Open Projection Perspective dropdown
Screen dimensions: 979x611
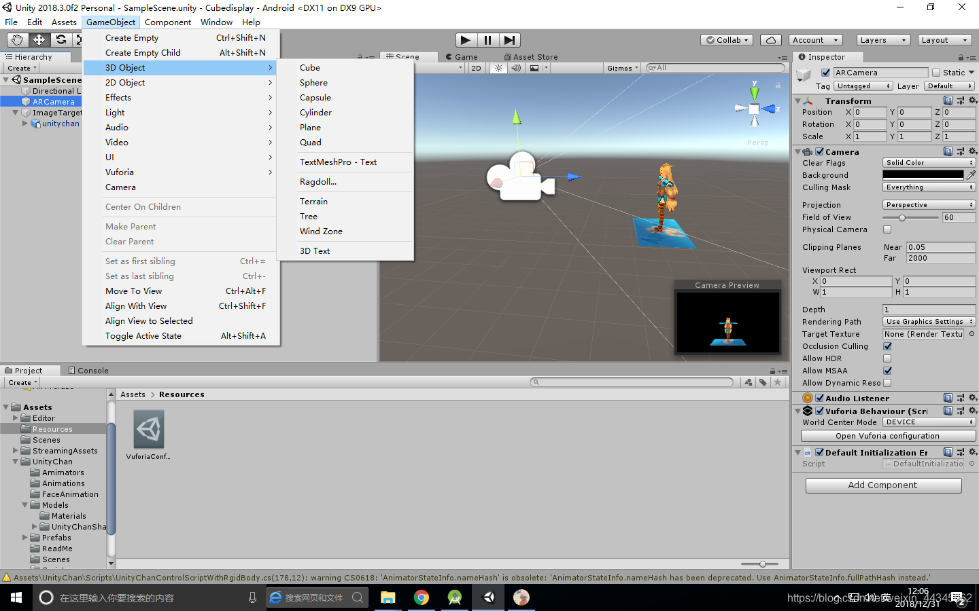coord(929,205)
